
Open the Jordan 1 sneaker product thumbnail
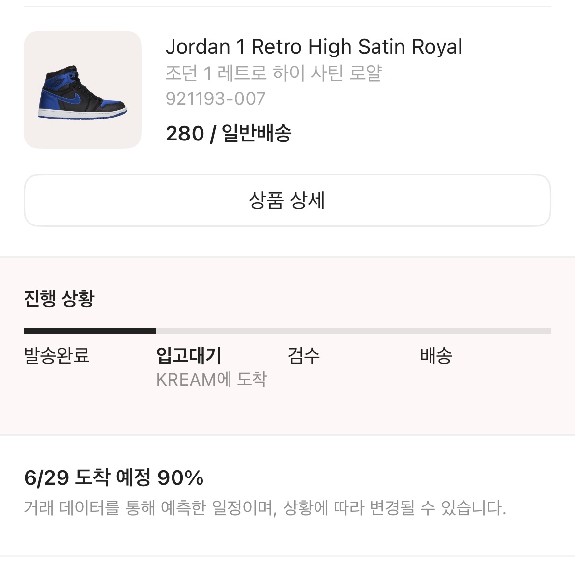[83, 90]
